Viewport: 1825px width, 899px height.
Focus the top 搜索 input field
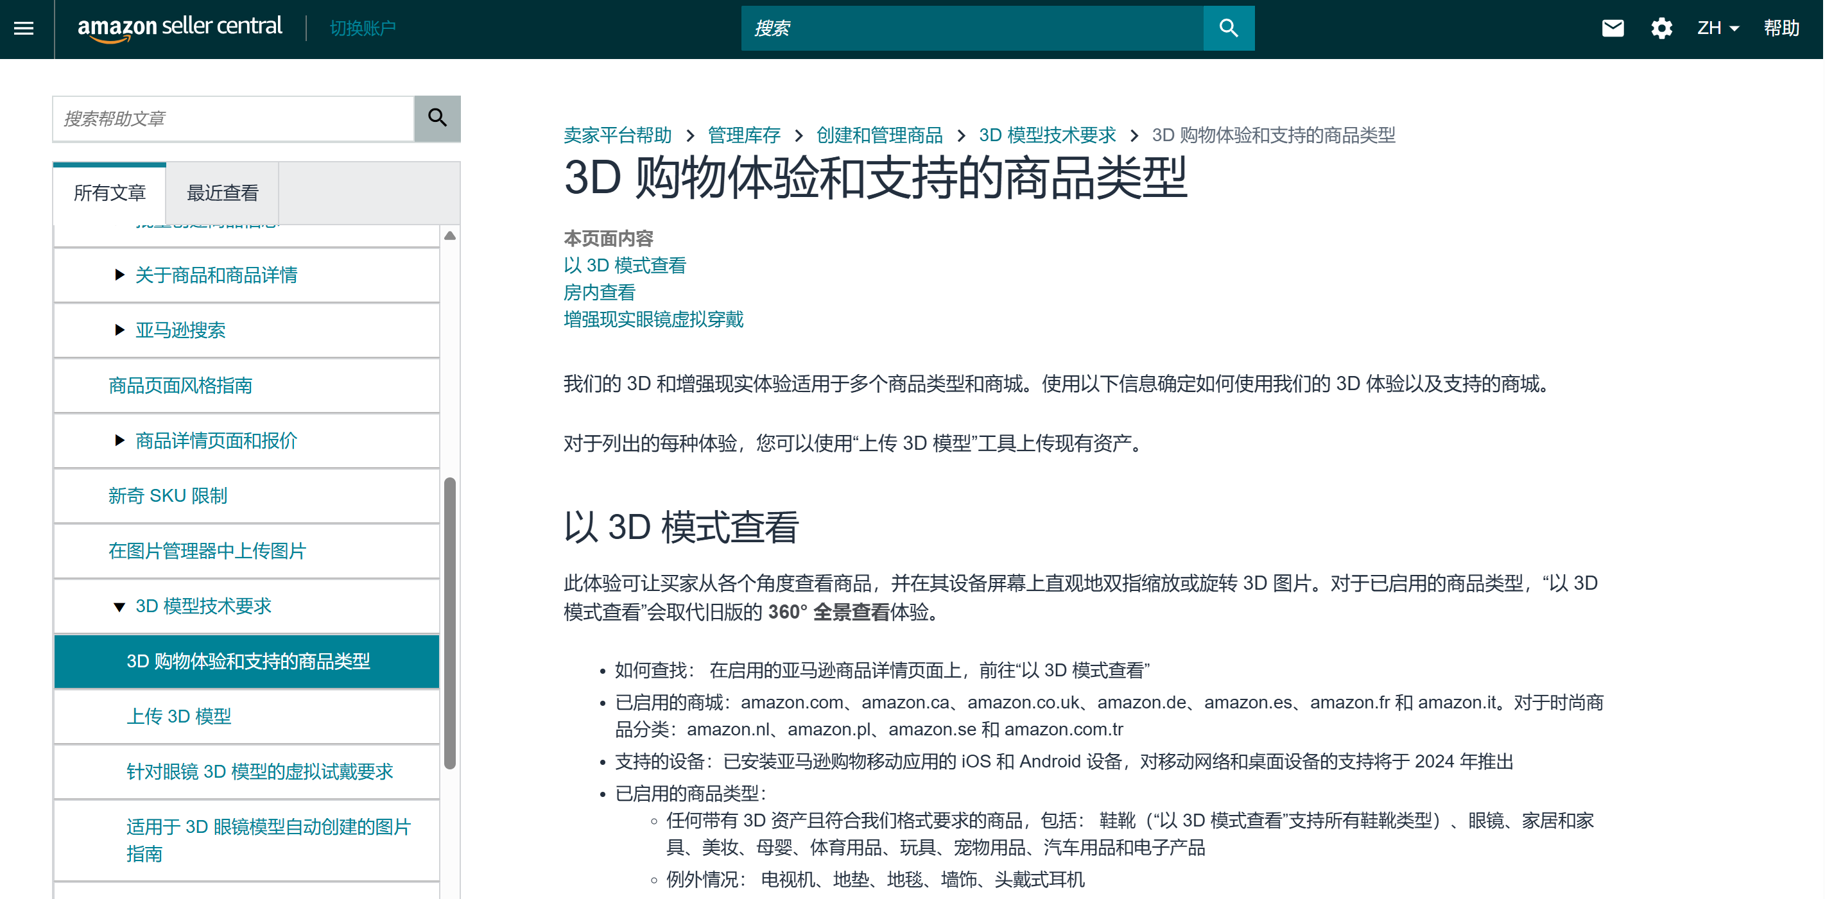pos(972,28)
